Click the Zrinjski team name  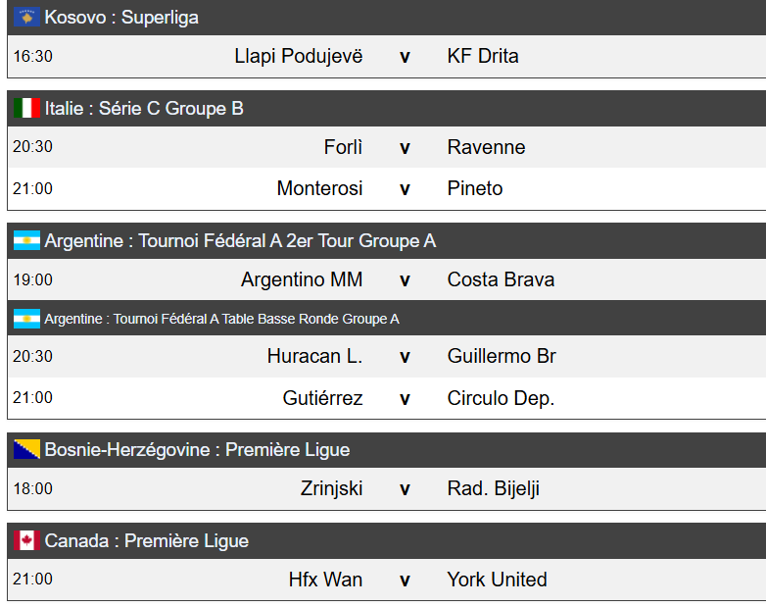331,489
